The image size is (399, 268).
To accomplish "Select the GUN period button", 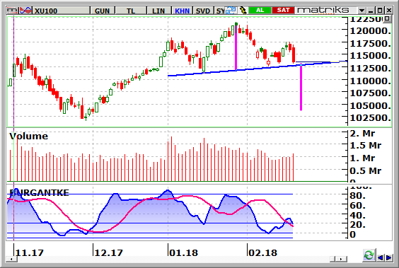I will [103, 11].
